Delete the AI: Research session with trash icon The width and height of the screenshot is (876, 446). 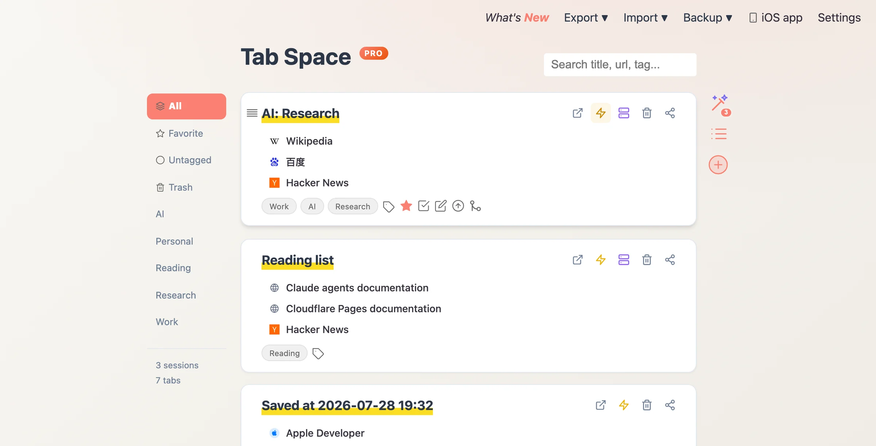tap(647, 113)
